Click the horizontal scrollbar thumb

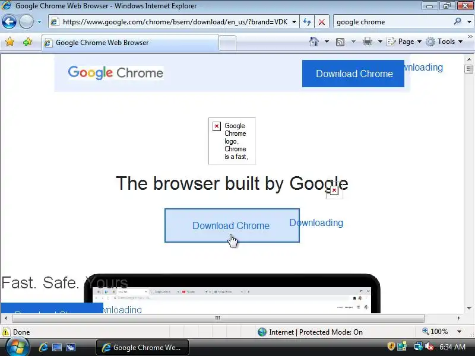click(x=218, y=318)
